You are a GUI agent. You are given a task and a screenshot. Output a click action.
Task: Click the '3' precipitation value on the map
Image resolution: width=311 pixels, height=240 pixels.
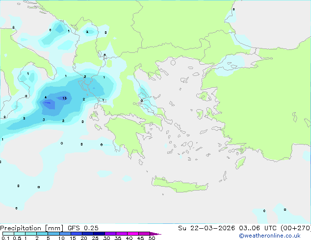[44, 120]
